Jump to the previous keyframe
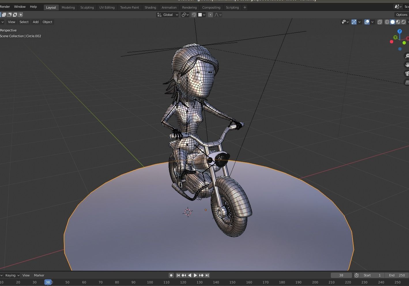The width and height of the screenshot is (409, 286). [184, 275]
